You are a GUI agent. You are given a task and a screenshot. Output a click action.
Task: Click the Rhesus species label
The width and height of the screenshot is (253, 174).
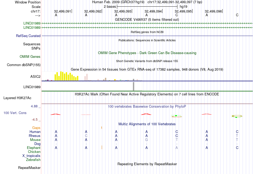click(35, 136)
